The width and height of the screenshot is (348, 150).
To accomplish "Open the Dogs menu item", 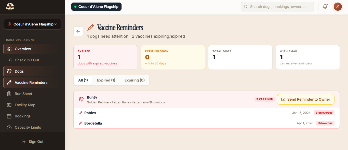I will [19, 71].
